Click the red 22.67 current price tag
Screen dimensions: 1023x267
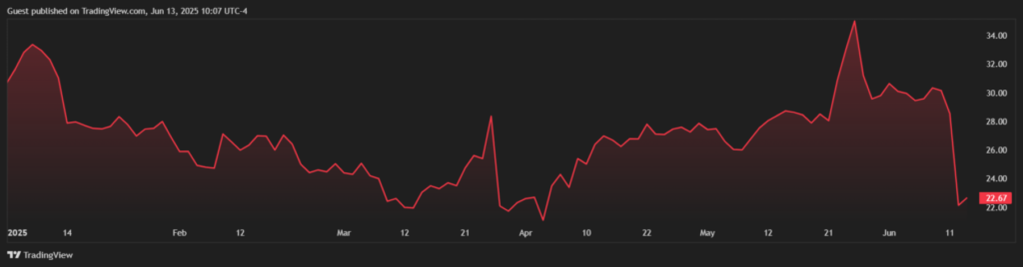click(996, 198)
